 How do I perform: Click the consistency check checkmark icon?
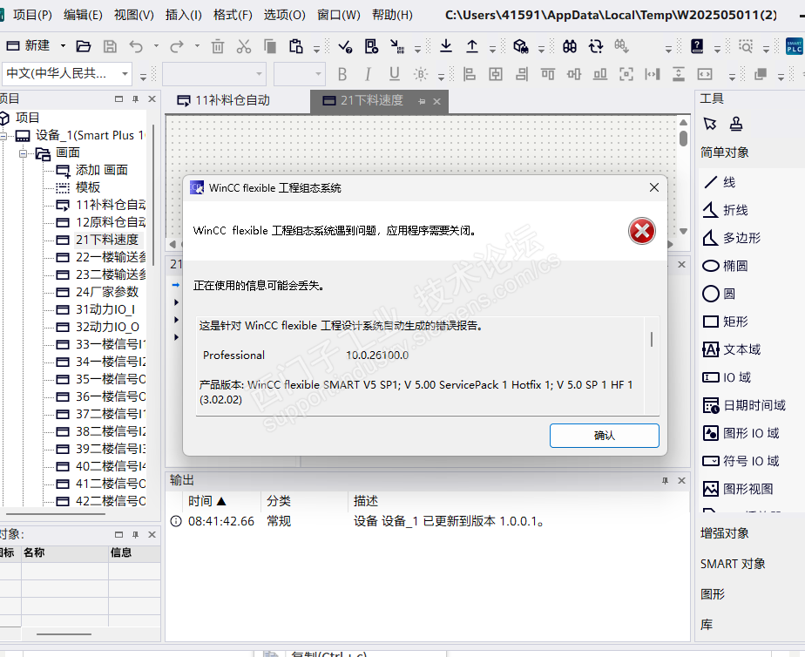pos(345,47)
